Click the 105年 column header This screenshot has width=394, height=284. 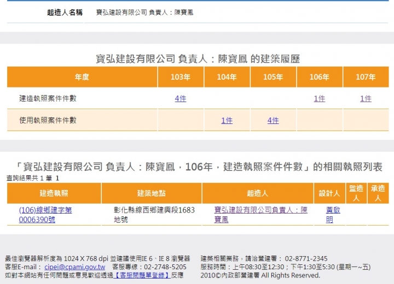click(273, 77)
